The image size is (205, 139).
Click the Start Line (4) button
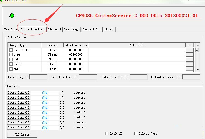click(19, 107)
